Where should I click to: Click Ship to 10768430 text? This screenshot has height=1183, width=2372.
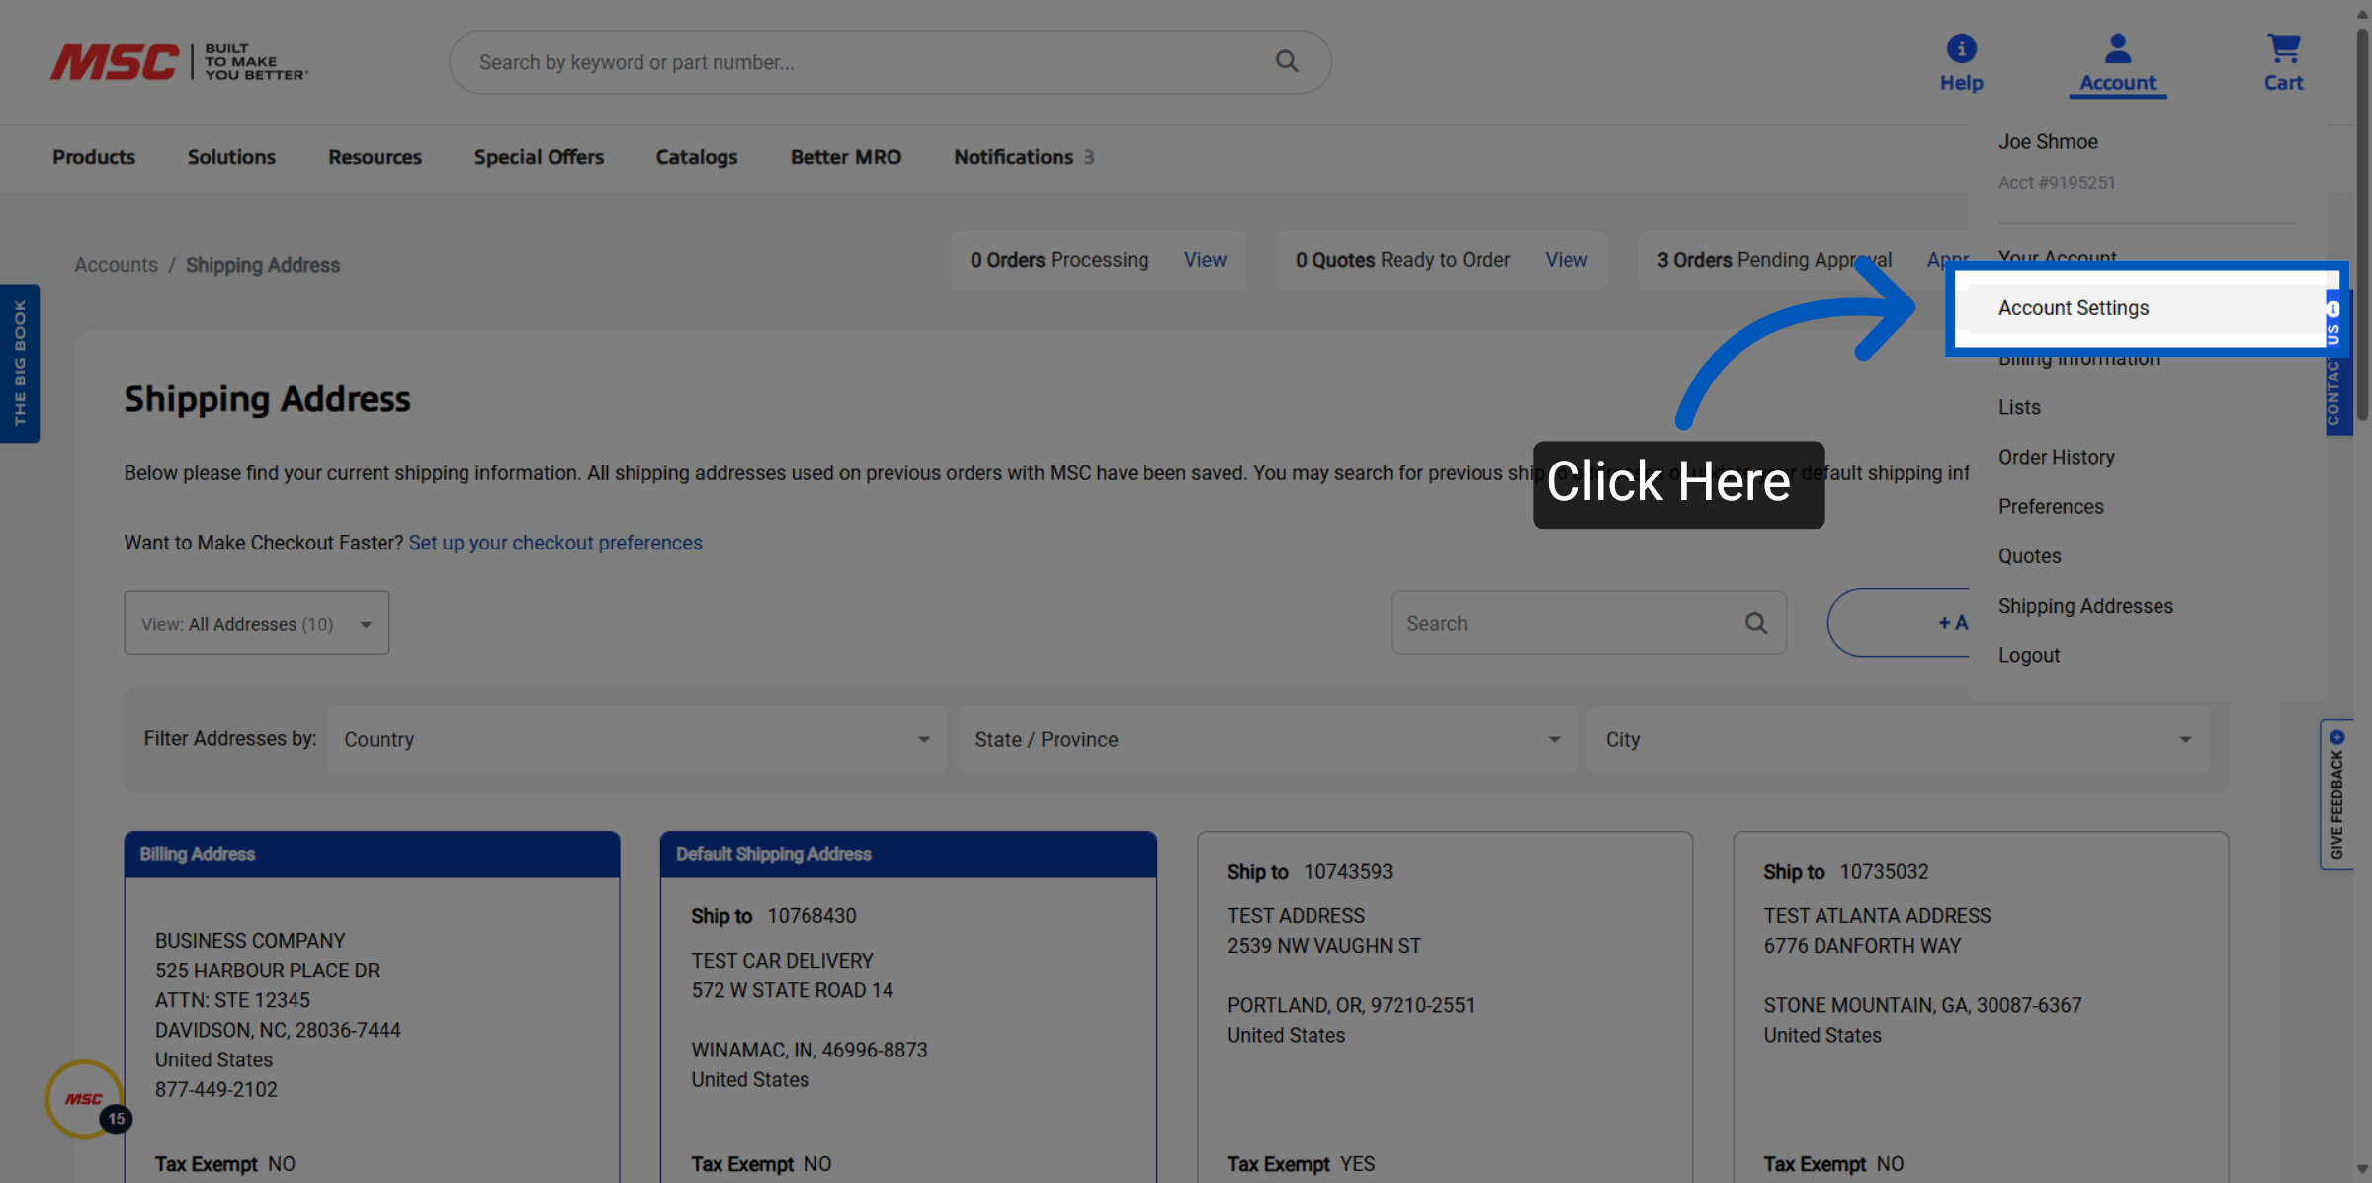click(x=774, y=916)
